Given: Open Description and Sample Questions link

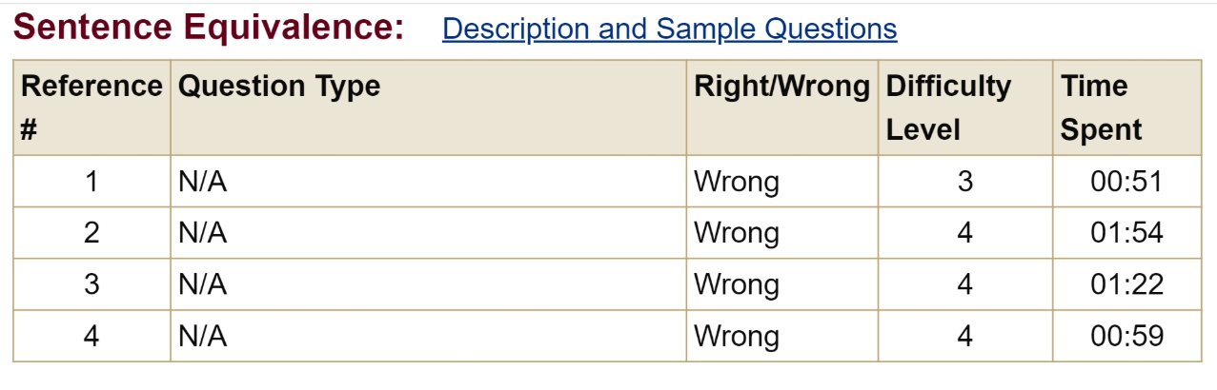Looking at the screenshot, I should click(x=669, y=29).
